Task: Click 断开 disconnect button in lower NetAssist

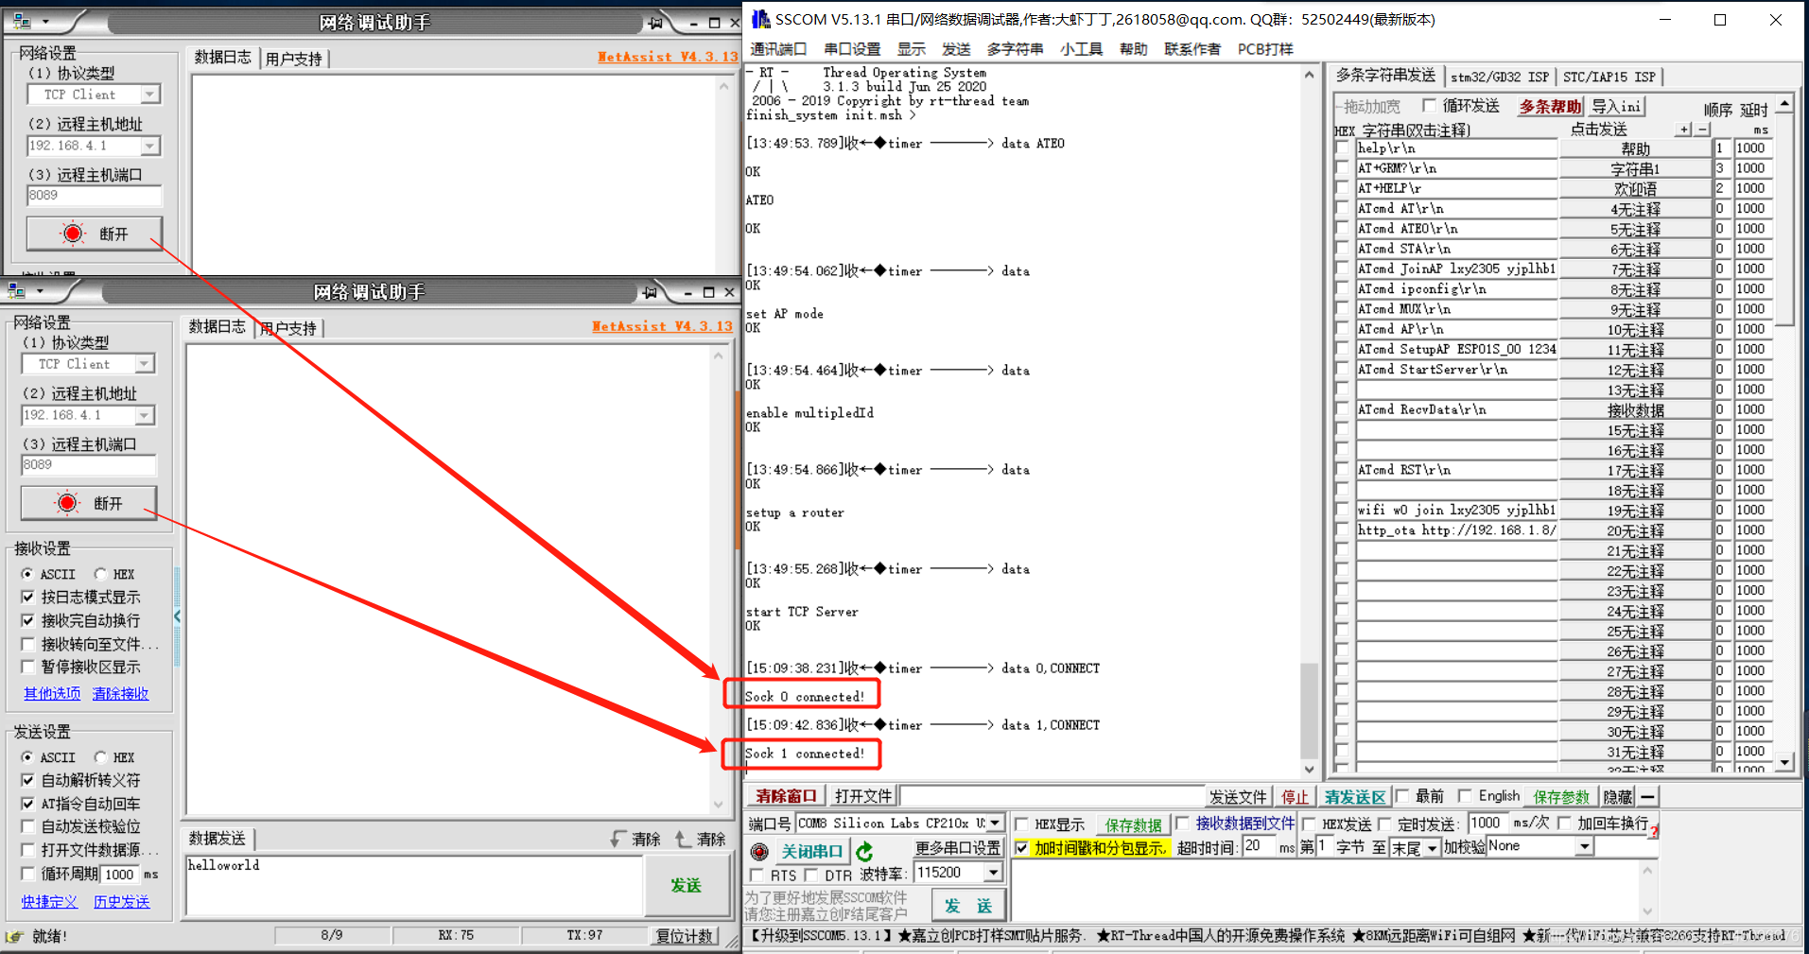Action: click(x=89, y=503)
